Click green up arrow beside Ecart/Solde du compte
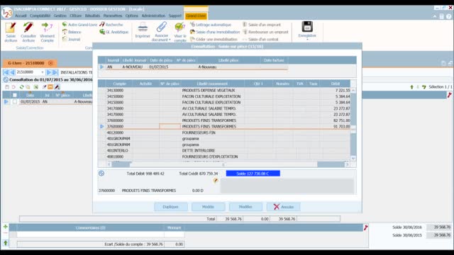Screen dimensions: 454x255 pos(6,243)
